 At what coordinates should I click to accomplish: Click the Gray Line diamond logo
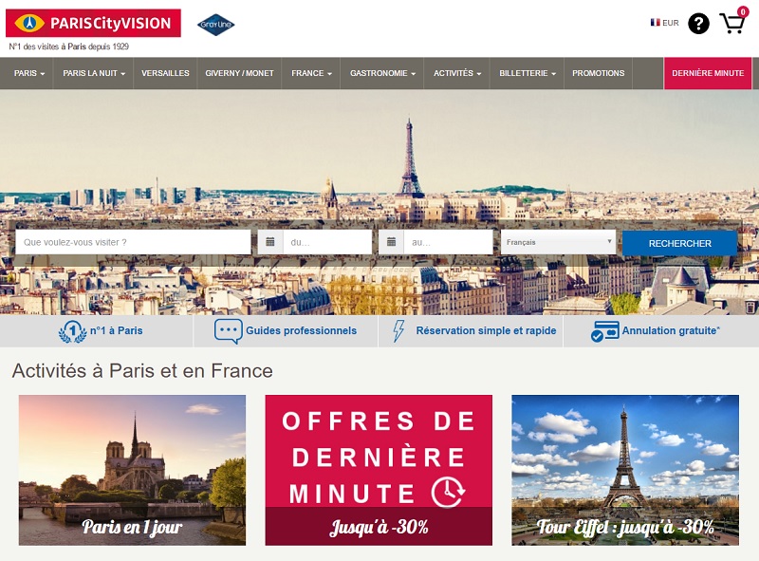(216, 25)
